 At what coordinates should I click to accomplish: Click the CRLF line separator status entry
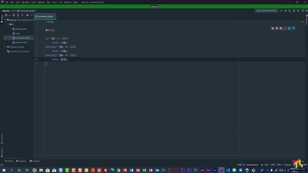point(273,165)
